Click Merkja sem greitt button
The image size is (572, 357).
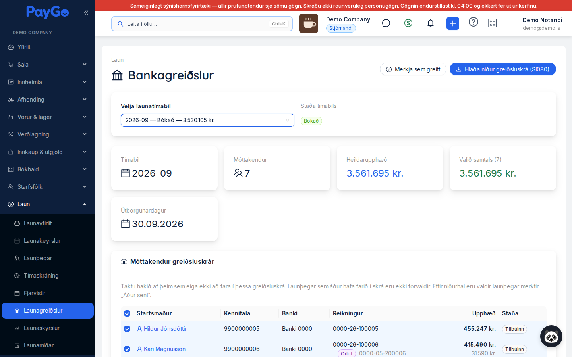413,69
